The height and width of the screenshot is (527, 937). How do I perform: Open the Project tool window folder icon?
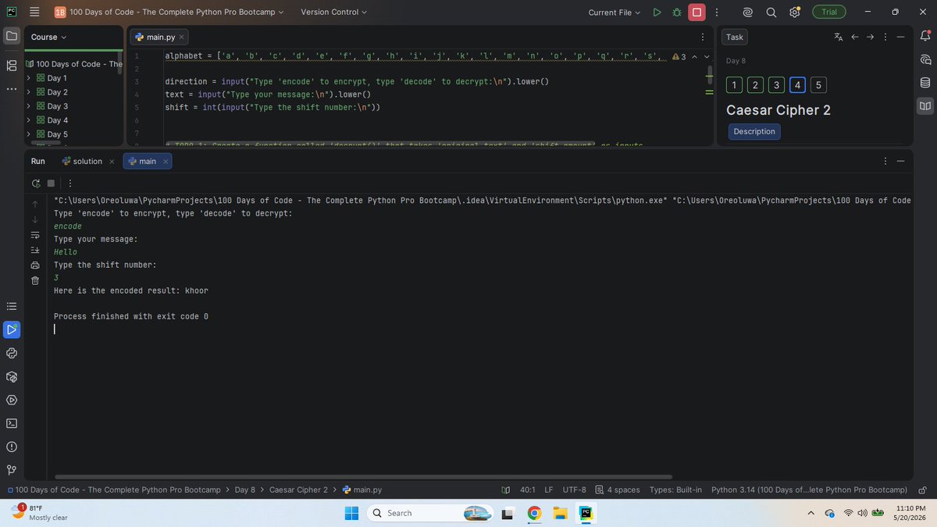[x=12, y=37]
